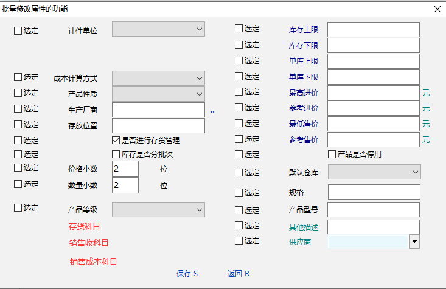Focus the 最高进价 input field

pyautogui.click(x=373, y=92)
